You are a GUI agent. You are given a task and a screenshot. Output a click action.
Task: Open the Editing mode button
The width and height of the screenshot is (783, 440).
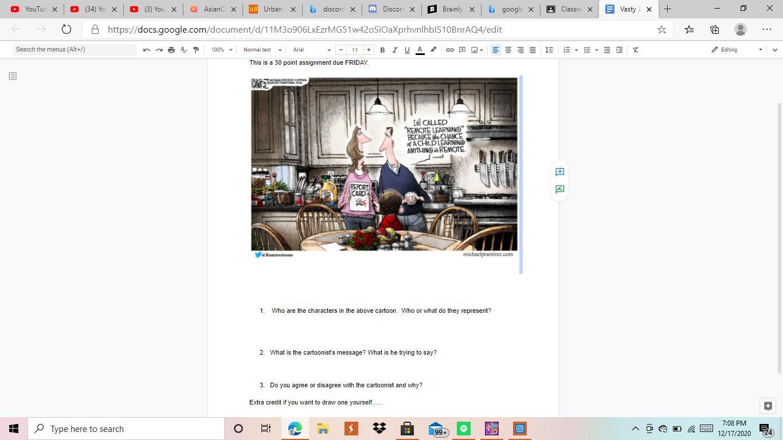pos(736,50)
